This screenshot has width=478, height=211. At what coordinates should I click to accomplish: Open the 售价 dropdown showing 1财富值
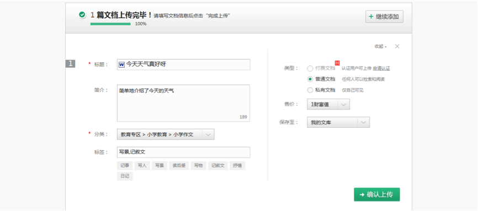[x=328, y=105]
